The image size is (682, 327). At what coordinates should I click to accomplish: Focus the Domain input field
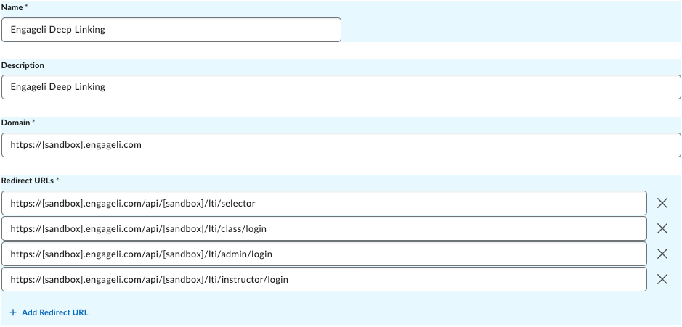[341, 145]
